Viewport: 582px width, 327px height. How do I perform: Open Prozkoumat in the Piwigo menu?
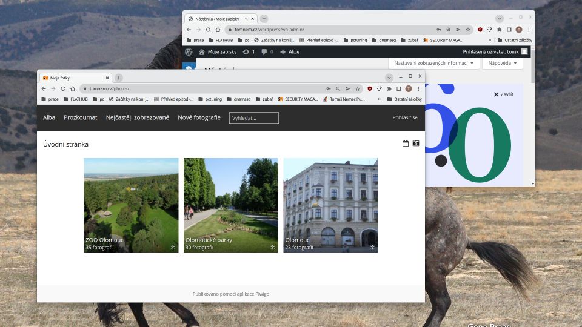(x=81, y=117)
